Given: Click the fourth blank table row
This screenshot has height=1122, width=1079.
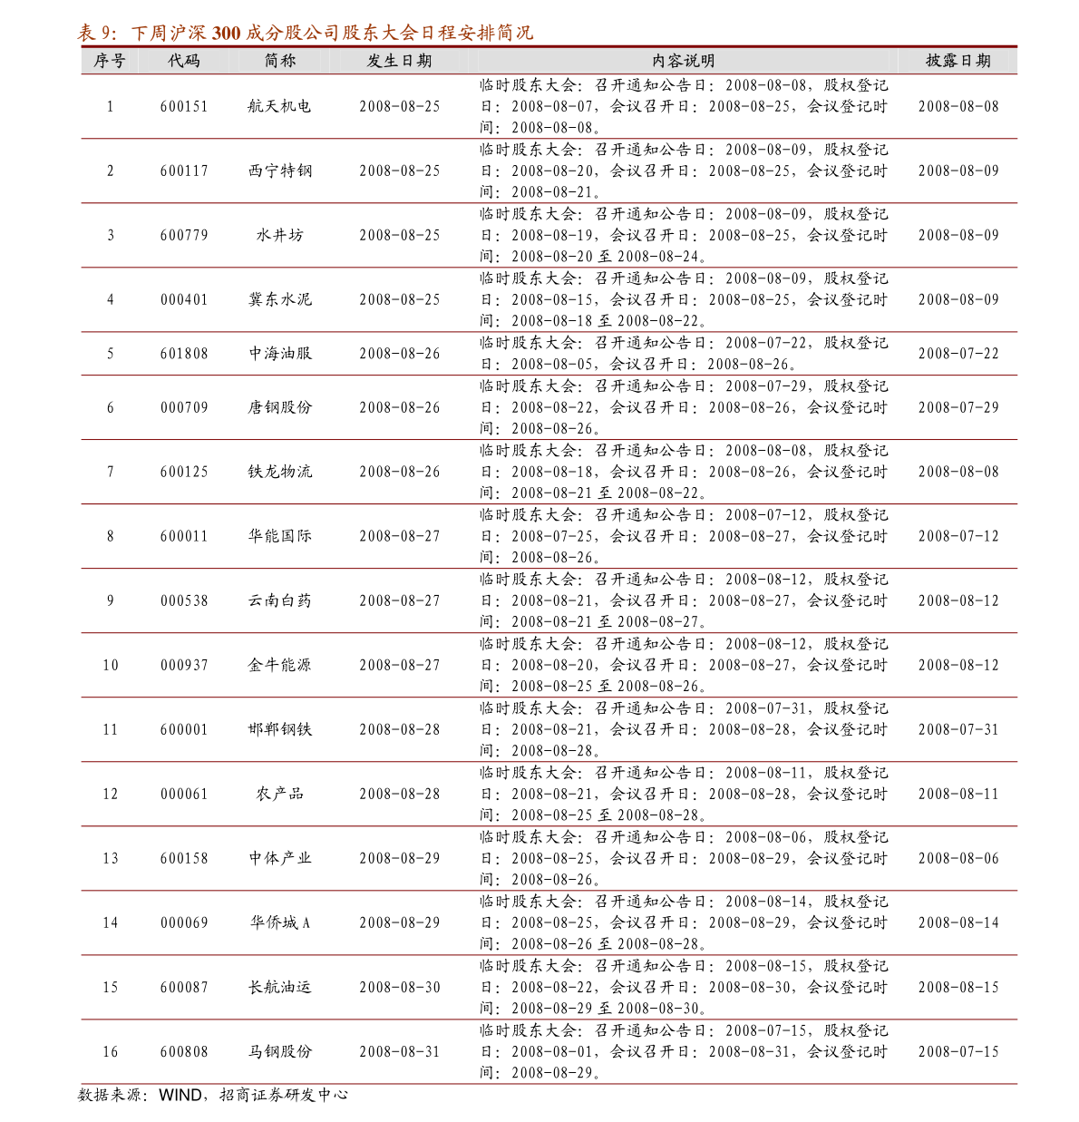Looking at the screenshot, I should [x=549, y=300].
